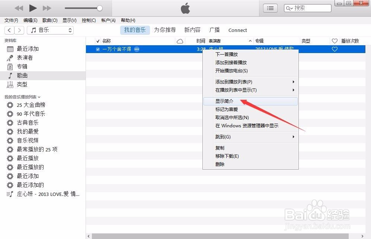Viewport: 371px width, 239px height.
Task: Click the iCloud status icon in column header
Action: pyautogui.click(x=180, y=41)
